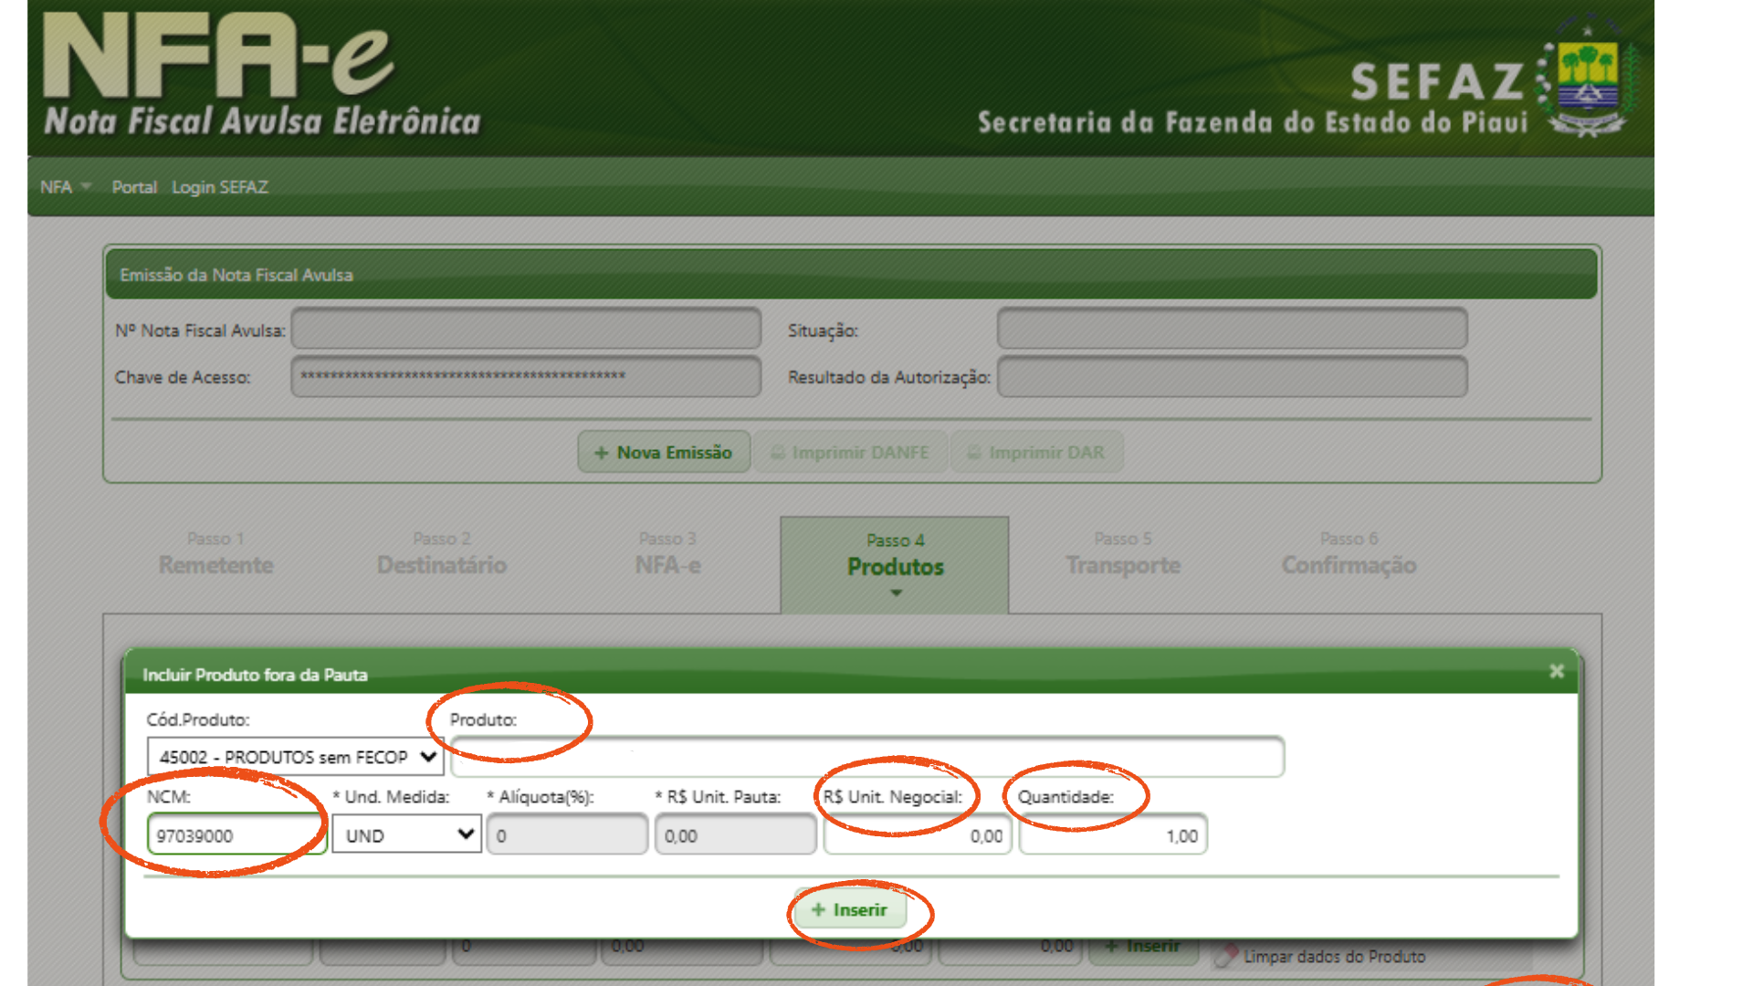Focus the R$ Unit. Negocial field
Image resolution: width=1753 pixels, height=986 pixels.
[918, 834]
